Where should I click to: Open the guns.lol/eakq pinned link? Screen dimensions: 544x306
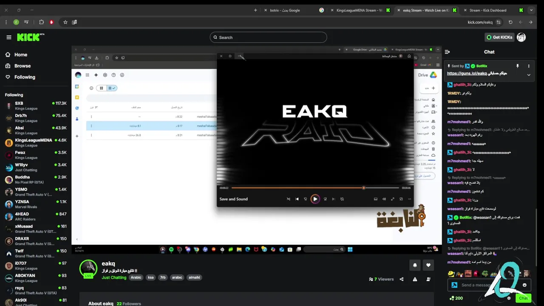point(467,74)
